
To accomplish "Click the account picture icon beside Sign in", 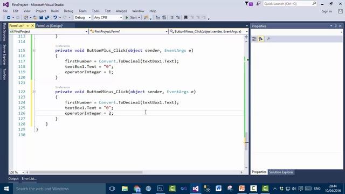I will coord(340,11).
